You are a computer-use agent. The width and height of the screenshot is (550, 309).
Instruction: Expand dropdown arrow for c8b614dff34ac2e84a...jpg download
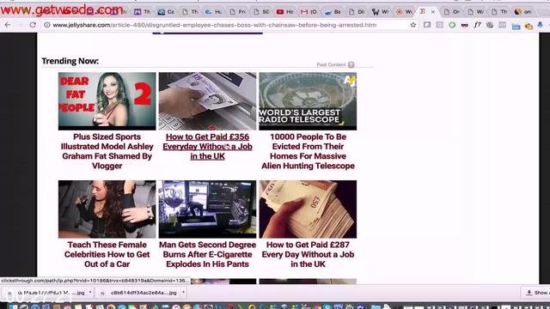point(183,292)
